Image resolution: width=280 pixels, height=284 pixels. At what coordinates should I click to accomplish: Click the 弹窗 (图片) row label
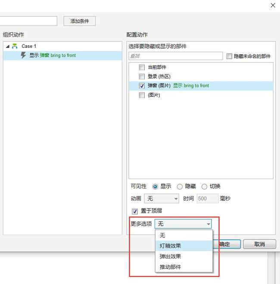pos(159,86)
